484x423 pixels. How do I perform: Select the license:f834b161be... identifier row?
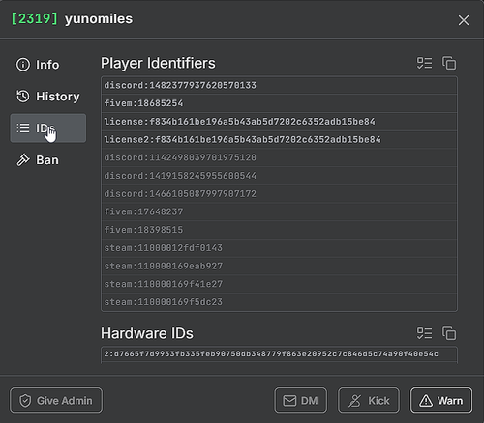tap(279, 122)
